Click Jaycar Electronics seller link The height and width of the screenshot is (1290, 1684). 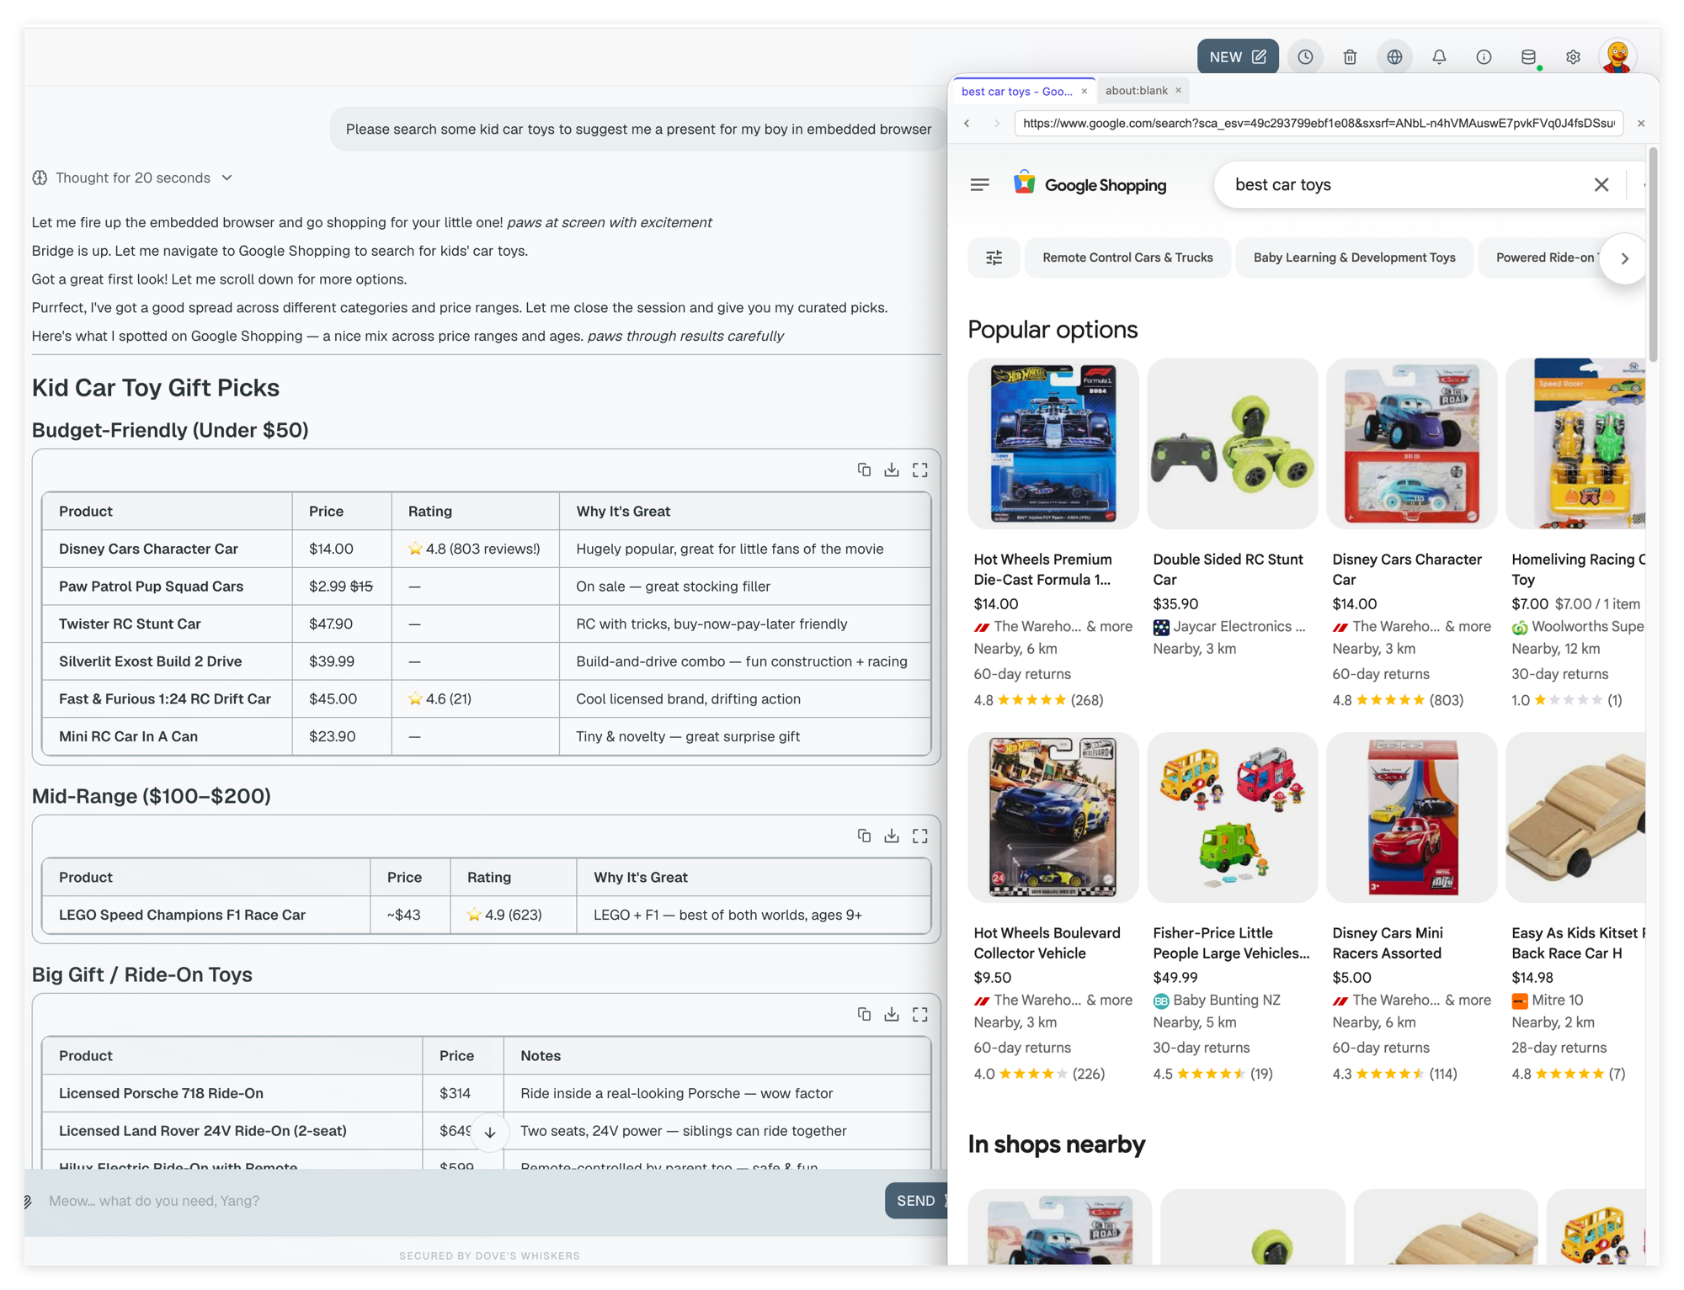point(1229,627)
